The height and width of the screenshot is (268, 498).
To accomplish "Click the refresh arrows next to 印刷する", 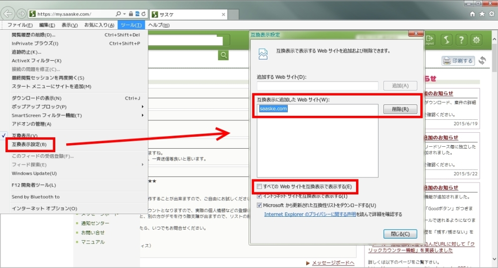I will pyautogui.click(x=482, y=61).
